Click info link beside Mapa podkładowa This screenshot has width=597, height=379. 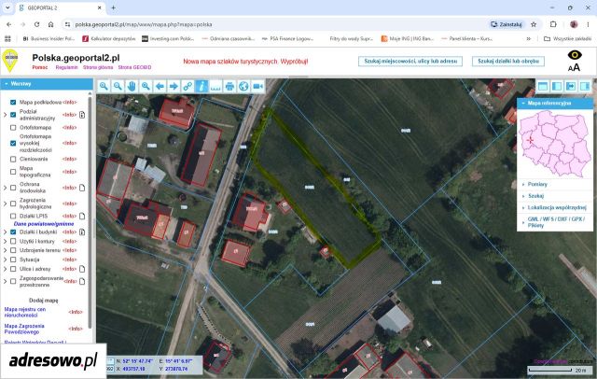point(70,102)
